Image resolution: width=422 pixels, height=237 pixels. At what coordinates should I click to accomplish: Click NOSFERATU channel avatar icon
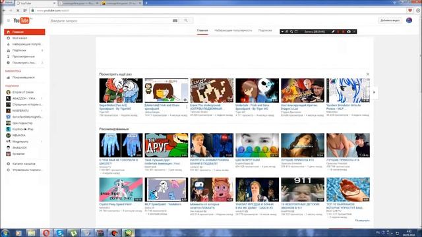[x=9, y=111]
